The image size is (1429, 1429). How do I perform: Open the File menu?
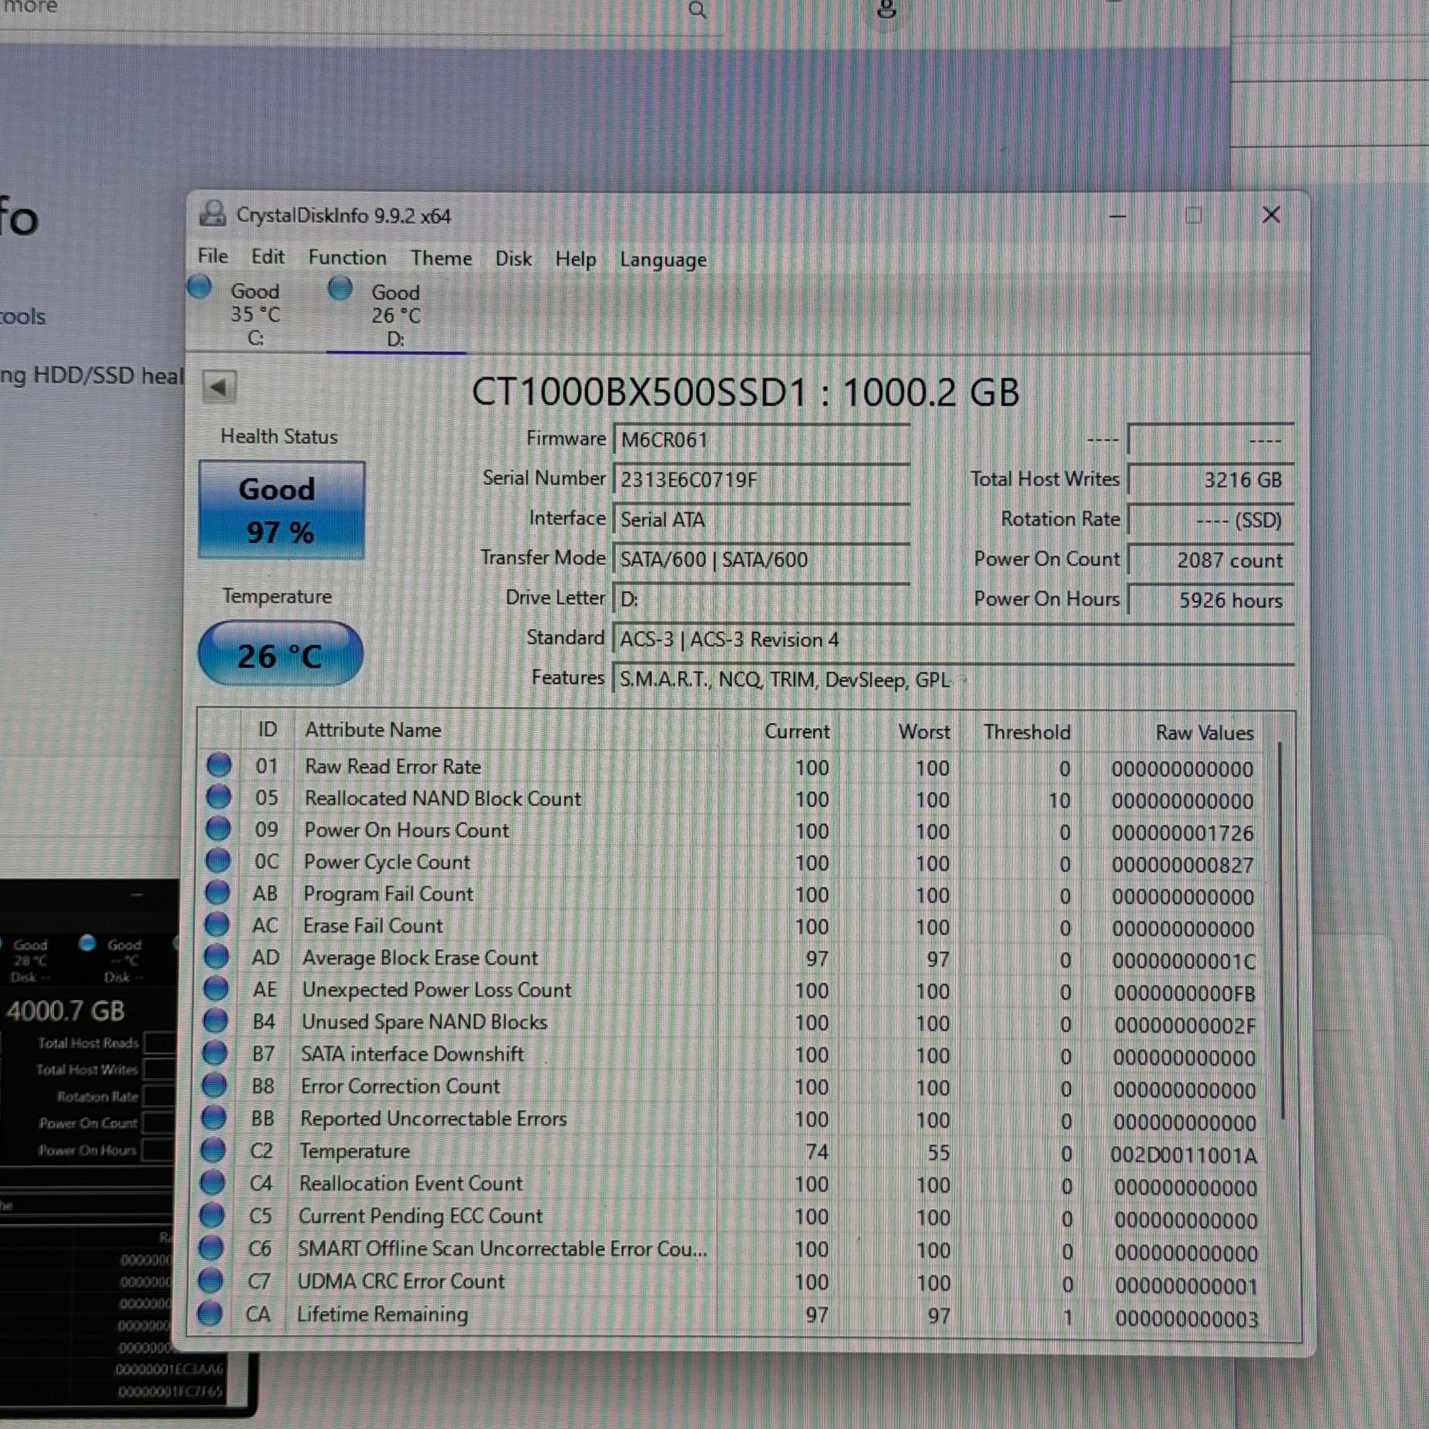click(212, 256)
